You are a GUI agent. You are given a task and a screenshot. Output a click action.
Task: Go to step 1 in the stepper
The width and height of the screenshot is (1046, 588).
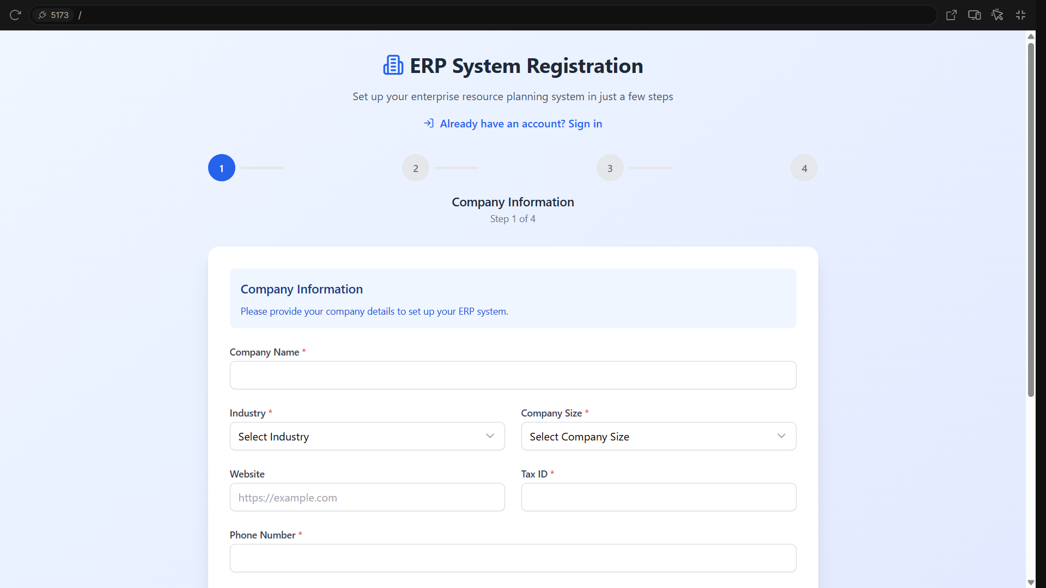pyautogui.click(x=222, y=168)
